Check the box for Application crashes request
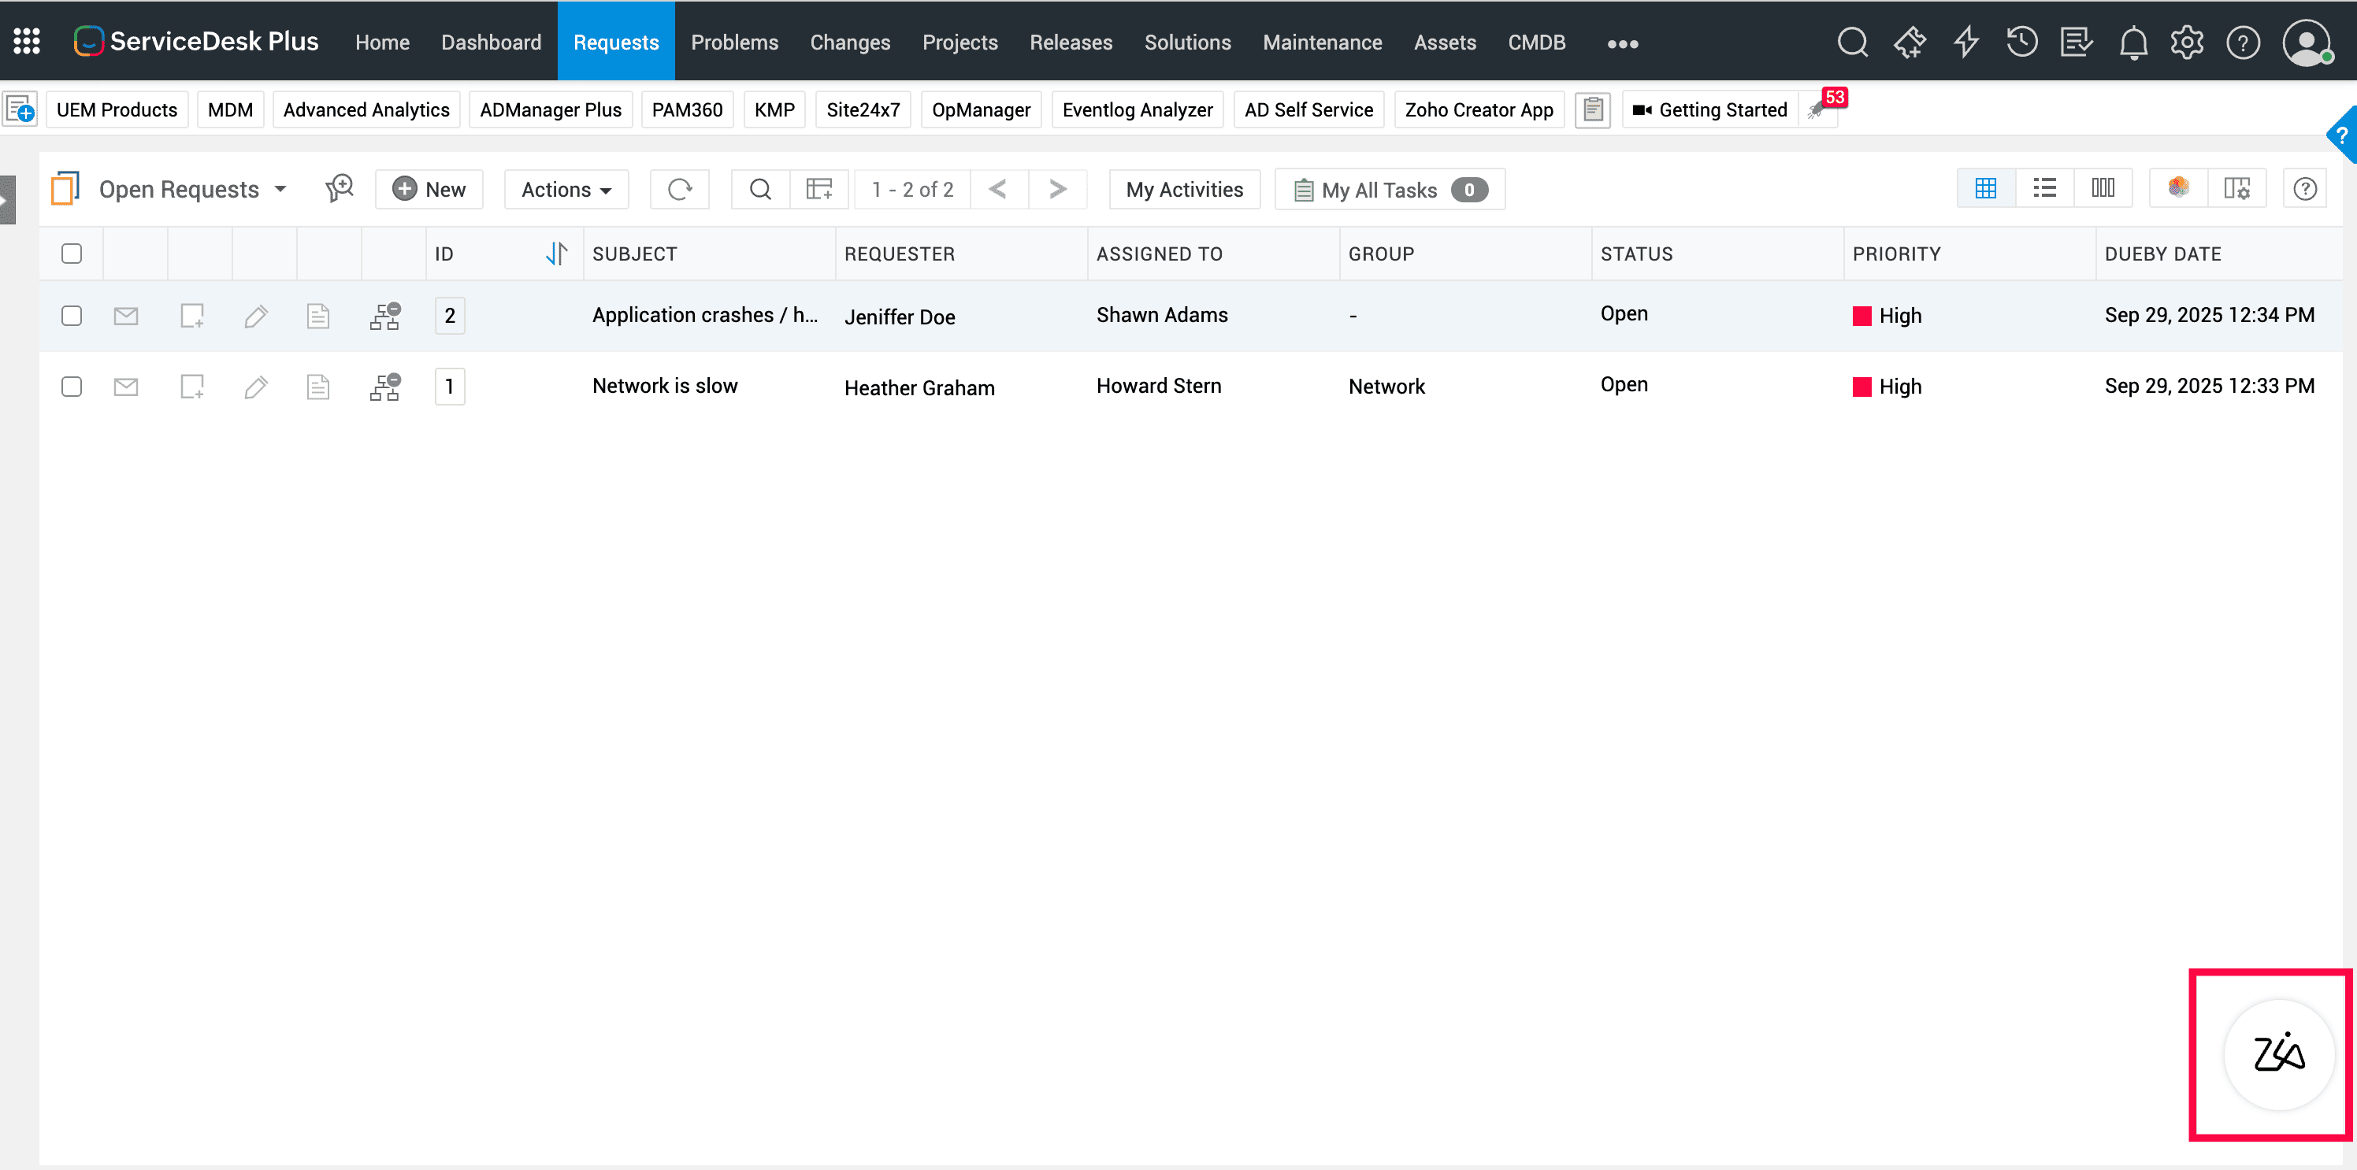The image size is (2357, 1170). pos(72,316)
